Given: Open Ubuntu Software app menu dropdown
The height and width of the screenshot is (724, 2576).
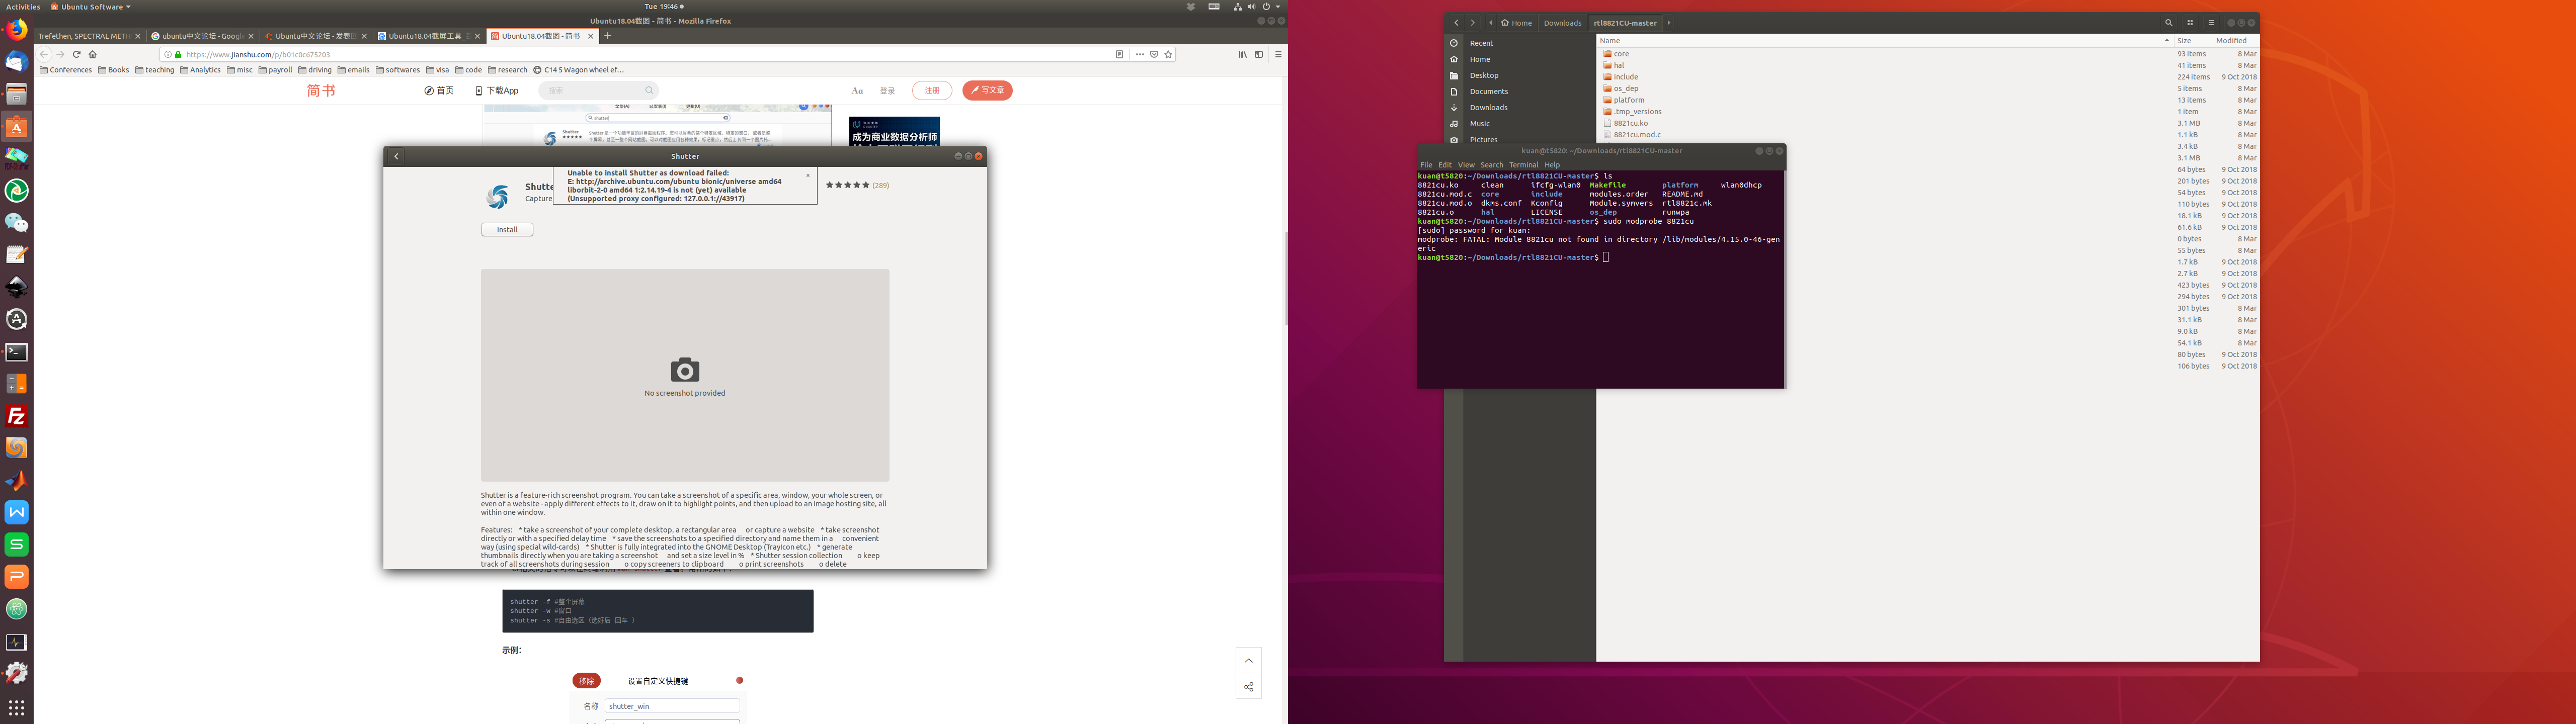Looking at the screenshot, I should [91, 6].
